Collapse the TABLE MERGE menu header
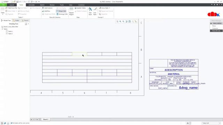 coord(211,23)
